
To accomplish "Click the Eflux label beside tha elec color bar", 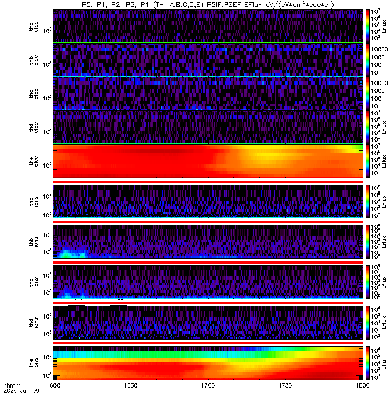I will coord(384,26).
